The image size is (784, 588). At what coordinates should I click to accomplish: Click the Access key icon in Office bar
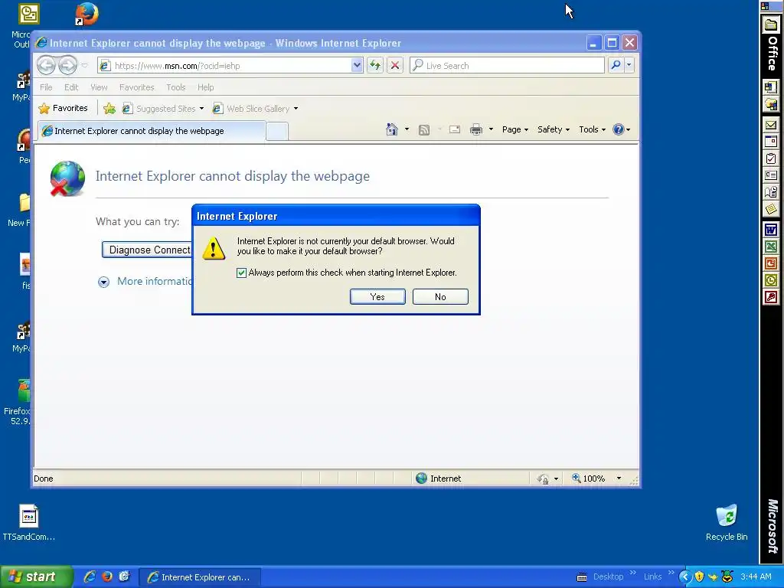[x=771, y=298]
